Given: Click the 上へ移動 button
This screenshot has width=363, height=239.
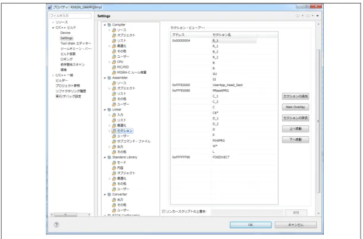Looking at the screenshot, I should click(295, 129).
